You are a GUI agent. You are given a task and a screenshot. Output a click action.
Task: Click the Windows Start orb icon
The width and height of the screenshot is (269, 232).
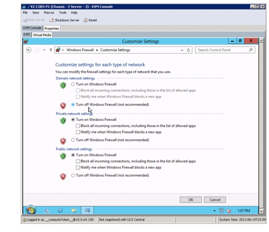coord(31,210)
